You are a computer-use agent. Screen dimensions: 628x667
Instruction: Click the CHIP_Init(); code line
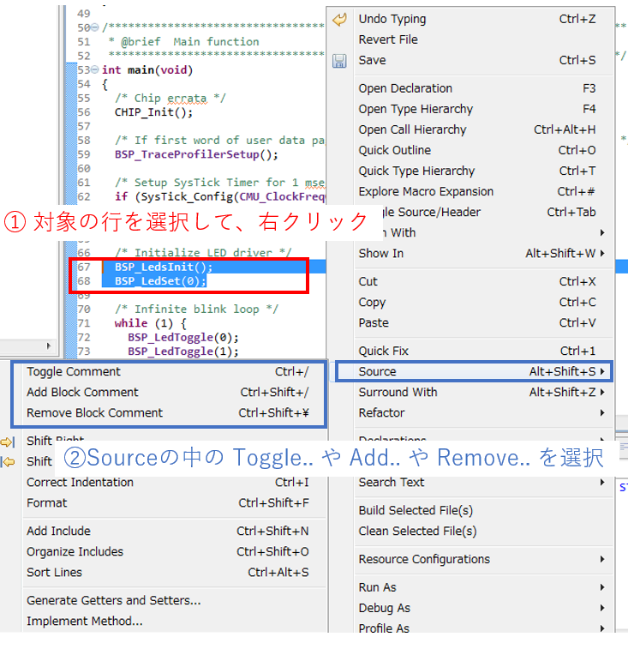[x=153, y=112]
